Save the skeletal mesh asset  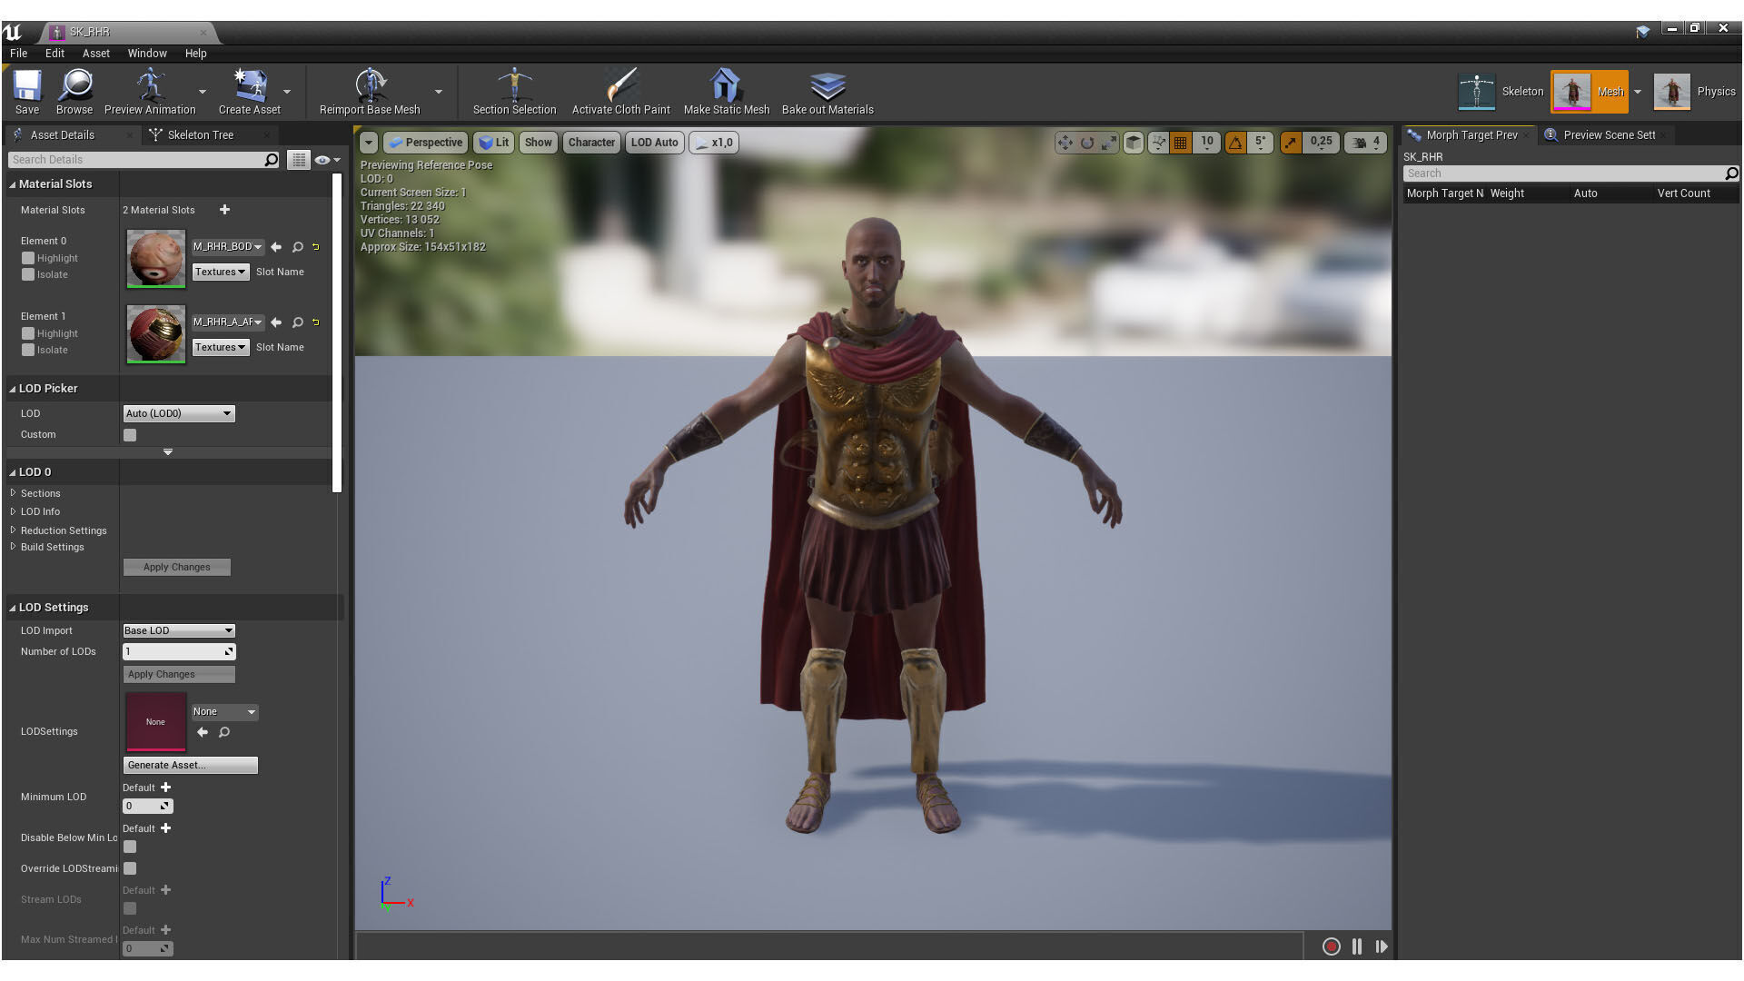coord(27,92)
